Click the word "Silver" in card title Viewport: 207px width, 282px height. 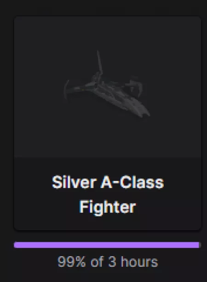[74, 182]
